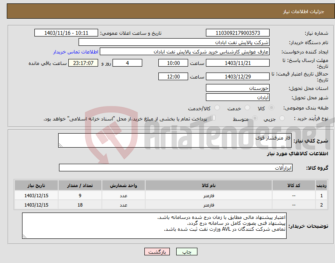
Task: Select the کالا/خدمت radio button
Action: [217, 108]
